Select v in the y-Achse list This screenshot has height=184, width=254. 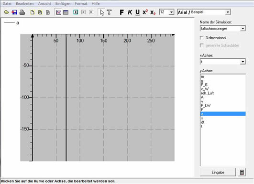(223, 101)
